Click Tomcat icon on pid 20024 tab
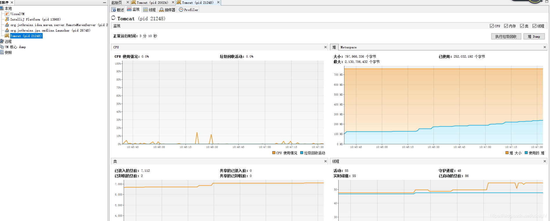Screen dimensions: 550x221 (134, 2)
